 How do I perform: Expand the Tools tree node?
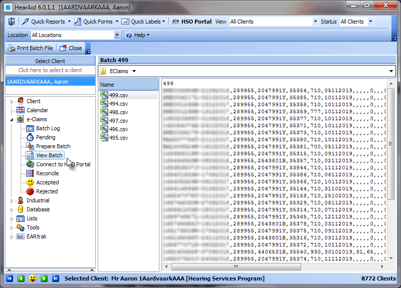coord(12,228)
